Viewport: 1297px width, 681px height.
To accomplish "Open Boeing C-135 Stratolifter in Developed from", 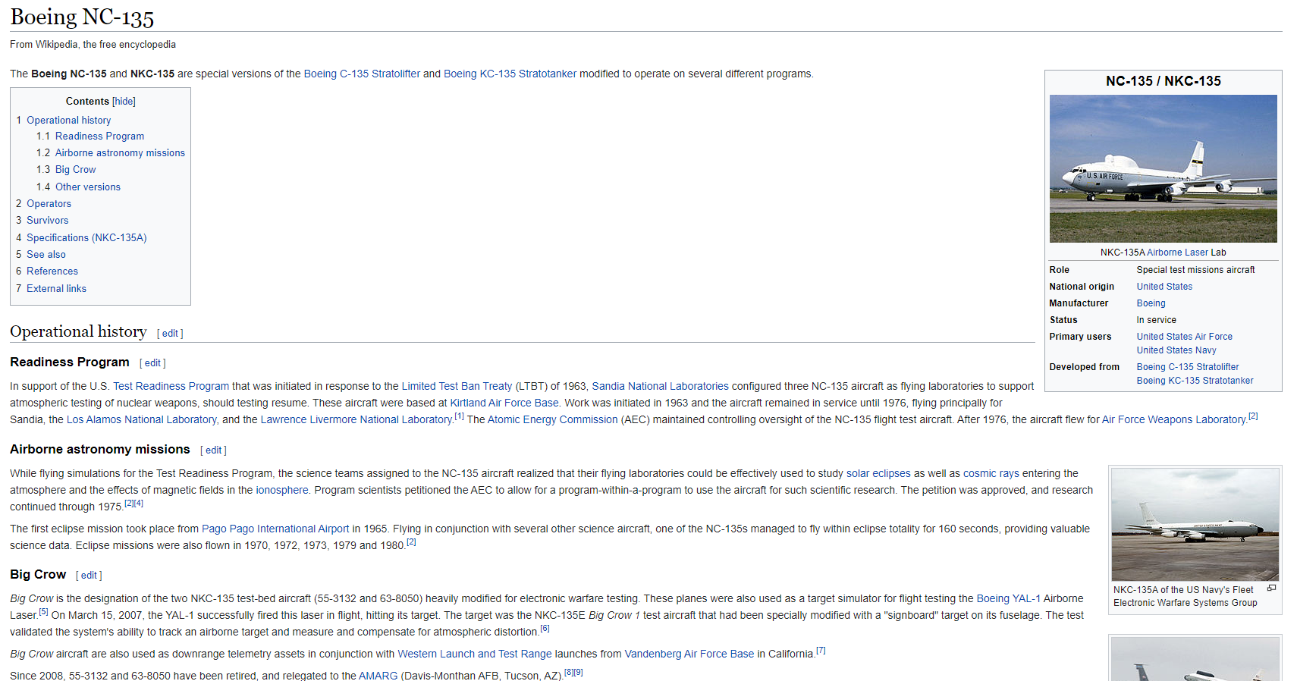I will (1187, 367).
